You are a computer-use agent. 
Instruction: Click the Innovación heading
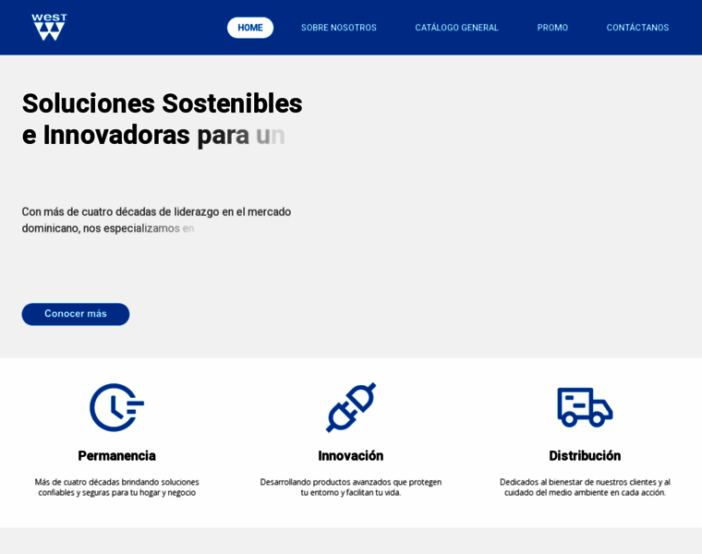351,455
